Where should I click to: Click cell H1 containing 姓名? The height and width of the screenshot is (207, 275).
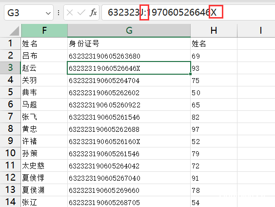(214, 43)
